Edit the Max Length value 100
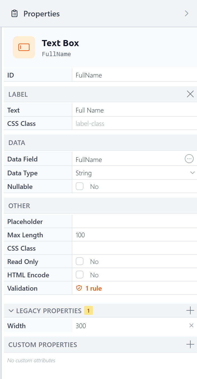 click(135, 235)
